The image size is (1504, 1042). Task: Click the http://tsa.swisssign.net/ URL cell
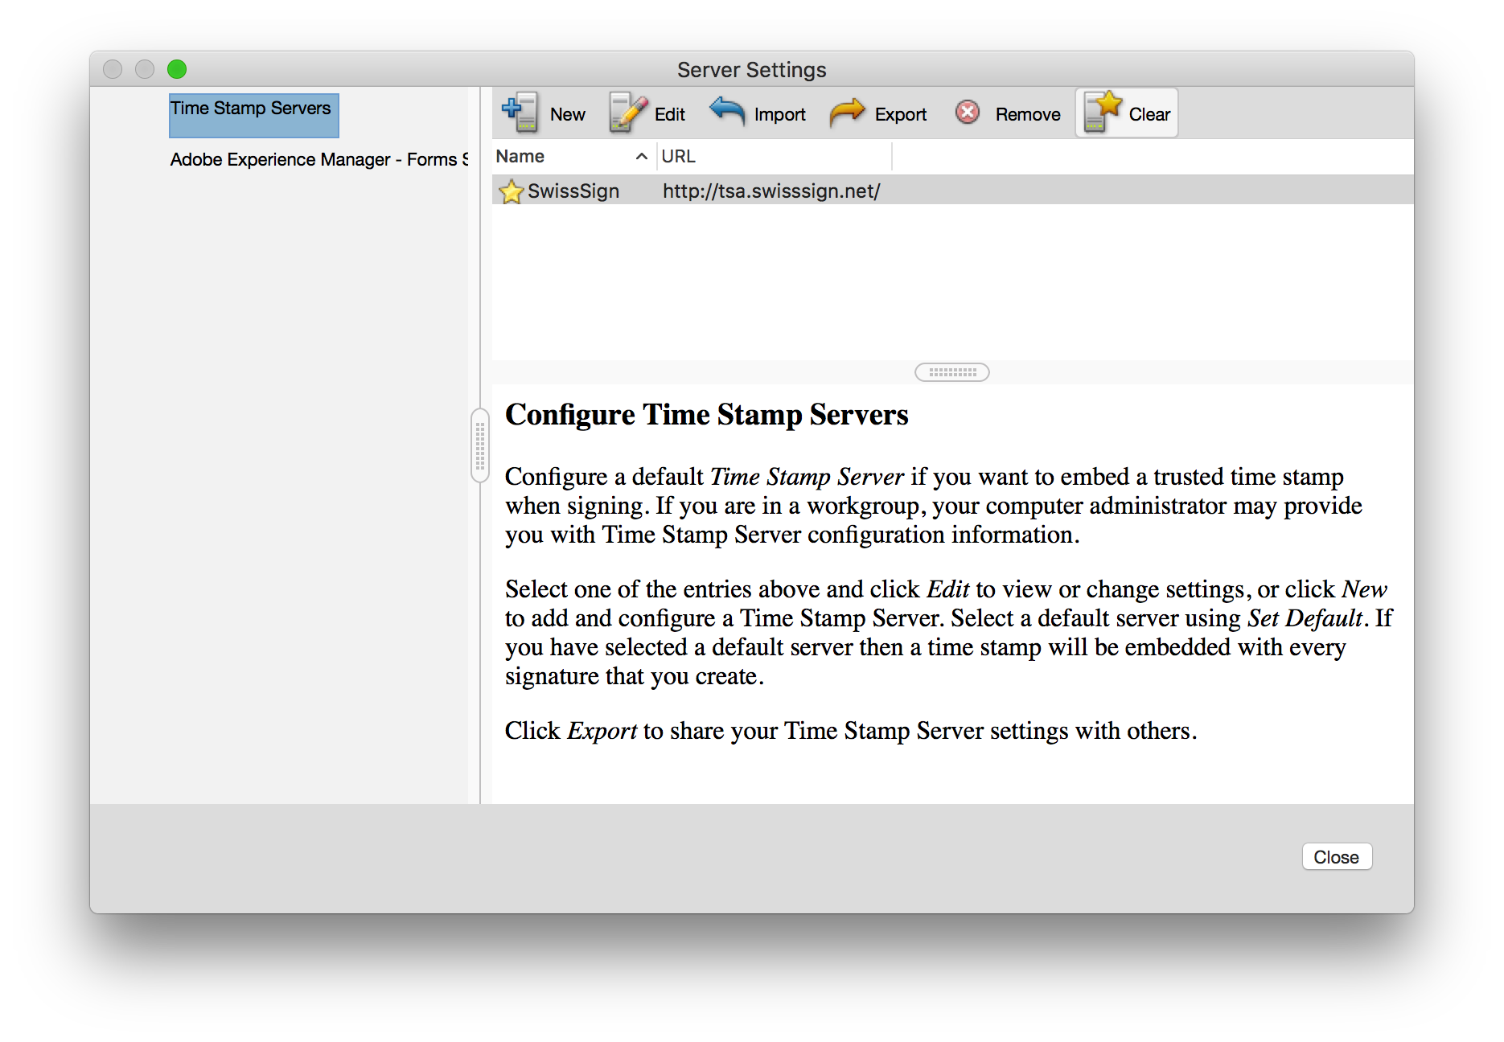pos(771,191)
